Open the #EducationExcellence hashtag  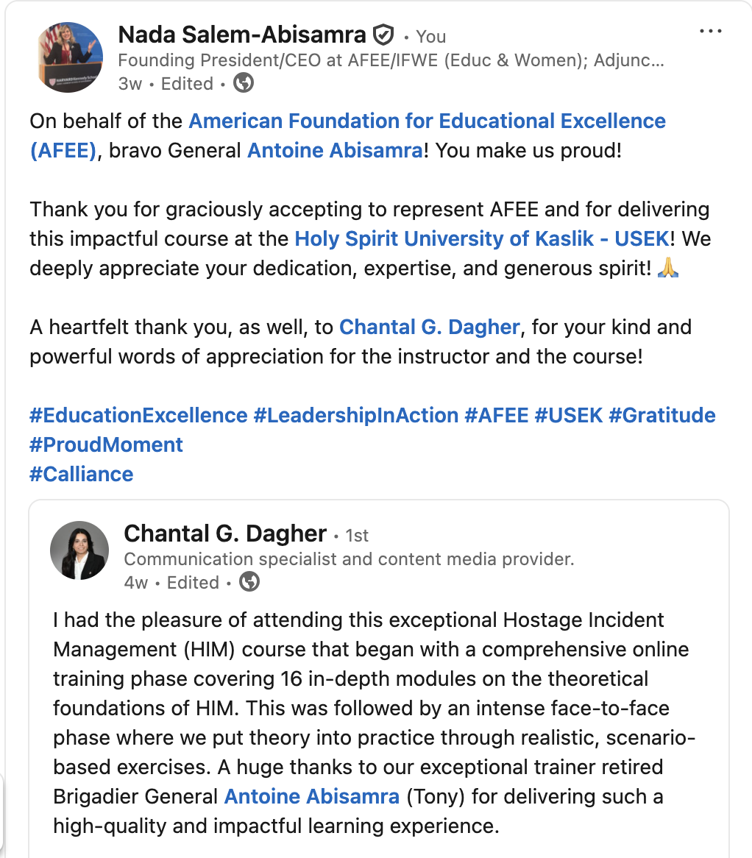[x=138, y=415]
